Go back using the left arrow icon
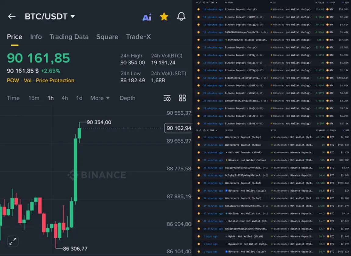 pyautogui.click(x=12, y=16)
